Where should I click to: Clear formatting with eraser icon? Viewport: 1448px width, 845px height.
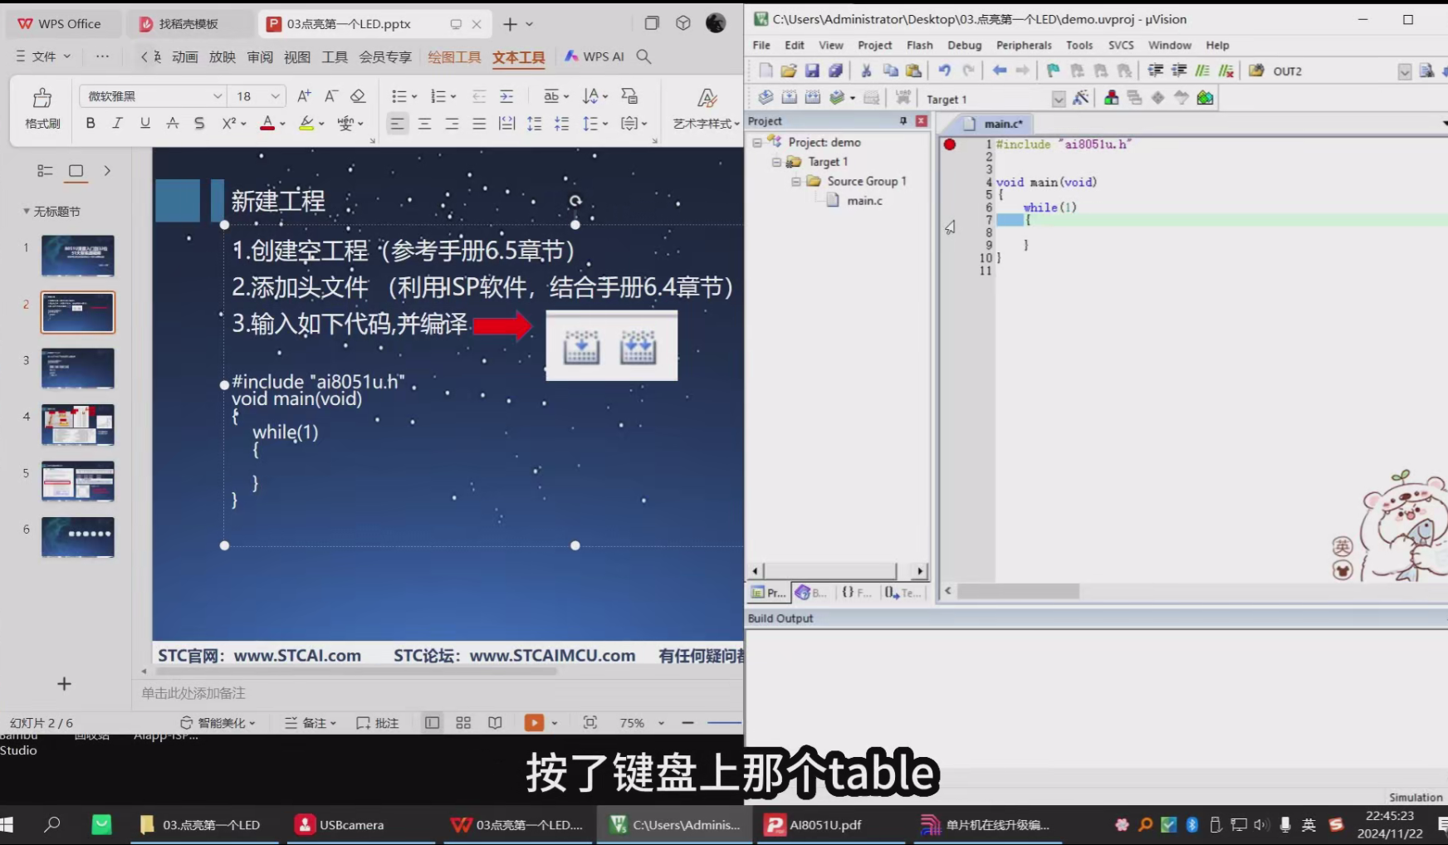click(x=358, y=96)
